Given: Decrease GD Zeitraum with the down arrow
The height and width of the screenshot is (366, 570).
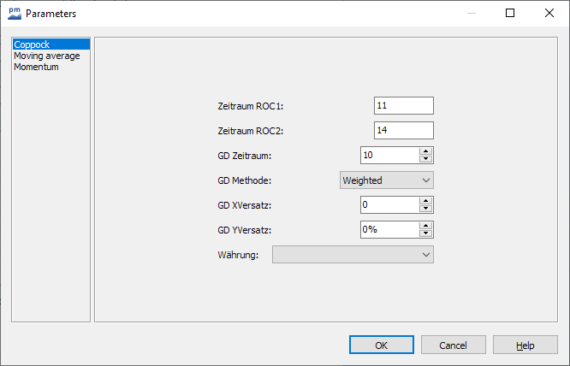Looking at the screenshot, I should pyautogui.click(x=425, y=159).
